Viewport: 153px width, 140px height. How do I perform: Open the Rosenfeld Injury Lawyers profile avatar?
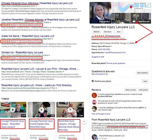click(94, 137)
